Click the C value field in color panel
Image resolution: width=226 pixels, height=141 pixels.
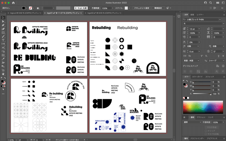click(214, 82)
